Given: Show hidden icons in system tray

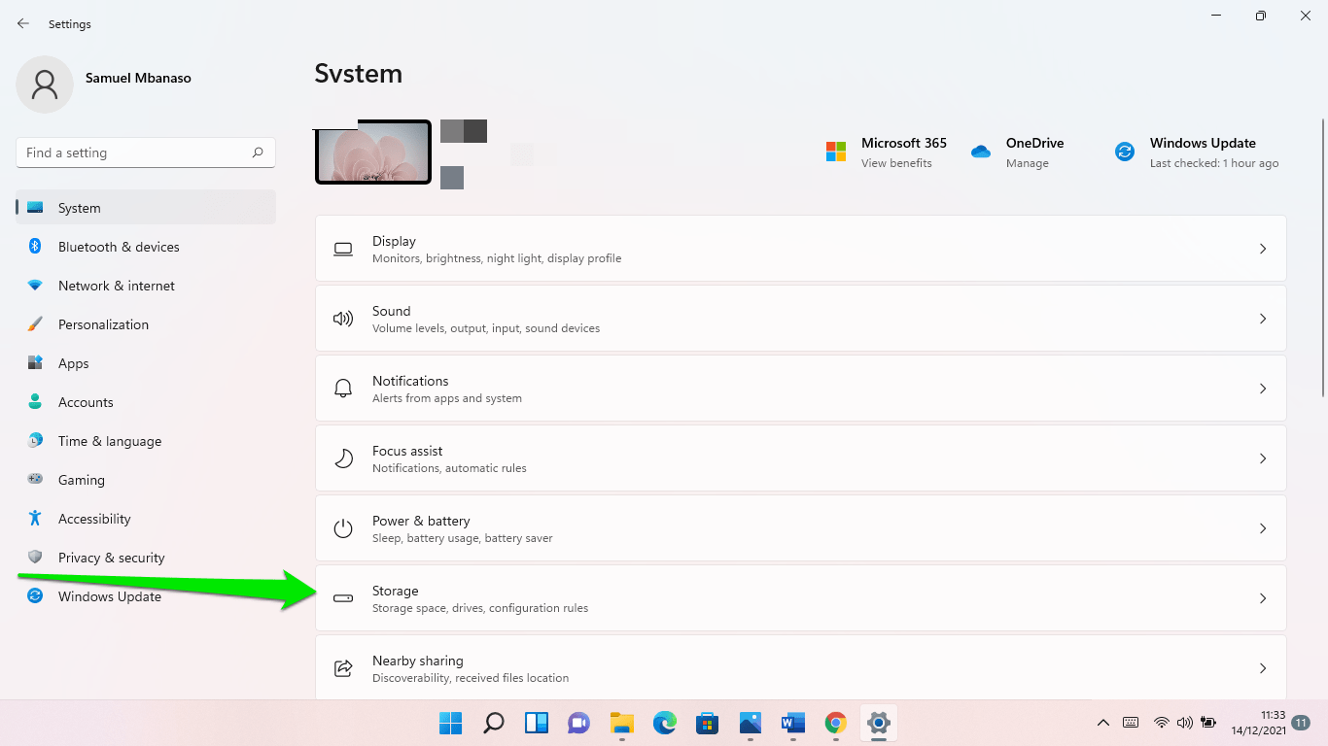Looking at the screenshot, I should (x=1102, y=723).
